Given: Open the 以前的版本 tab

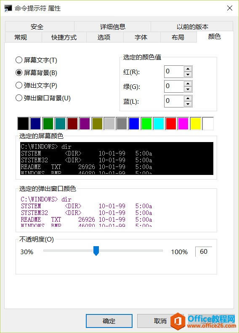Looking at the screenshot, I should 192,27.
